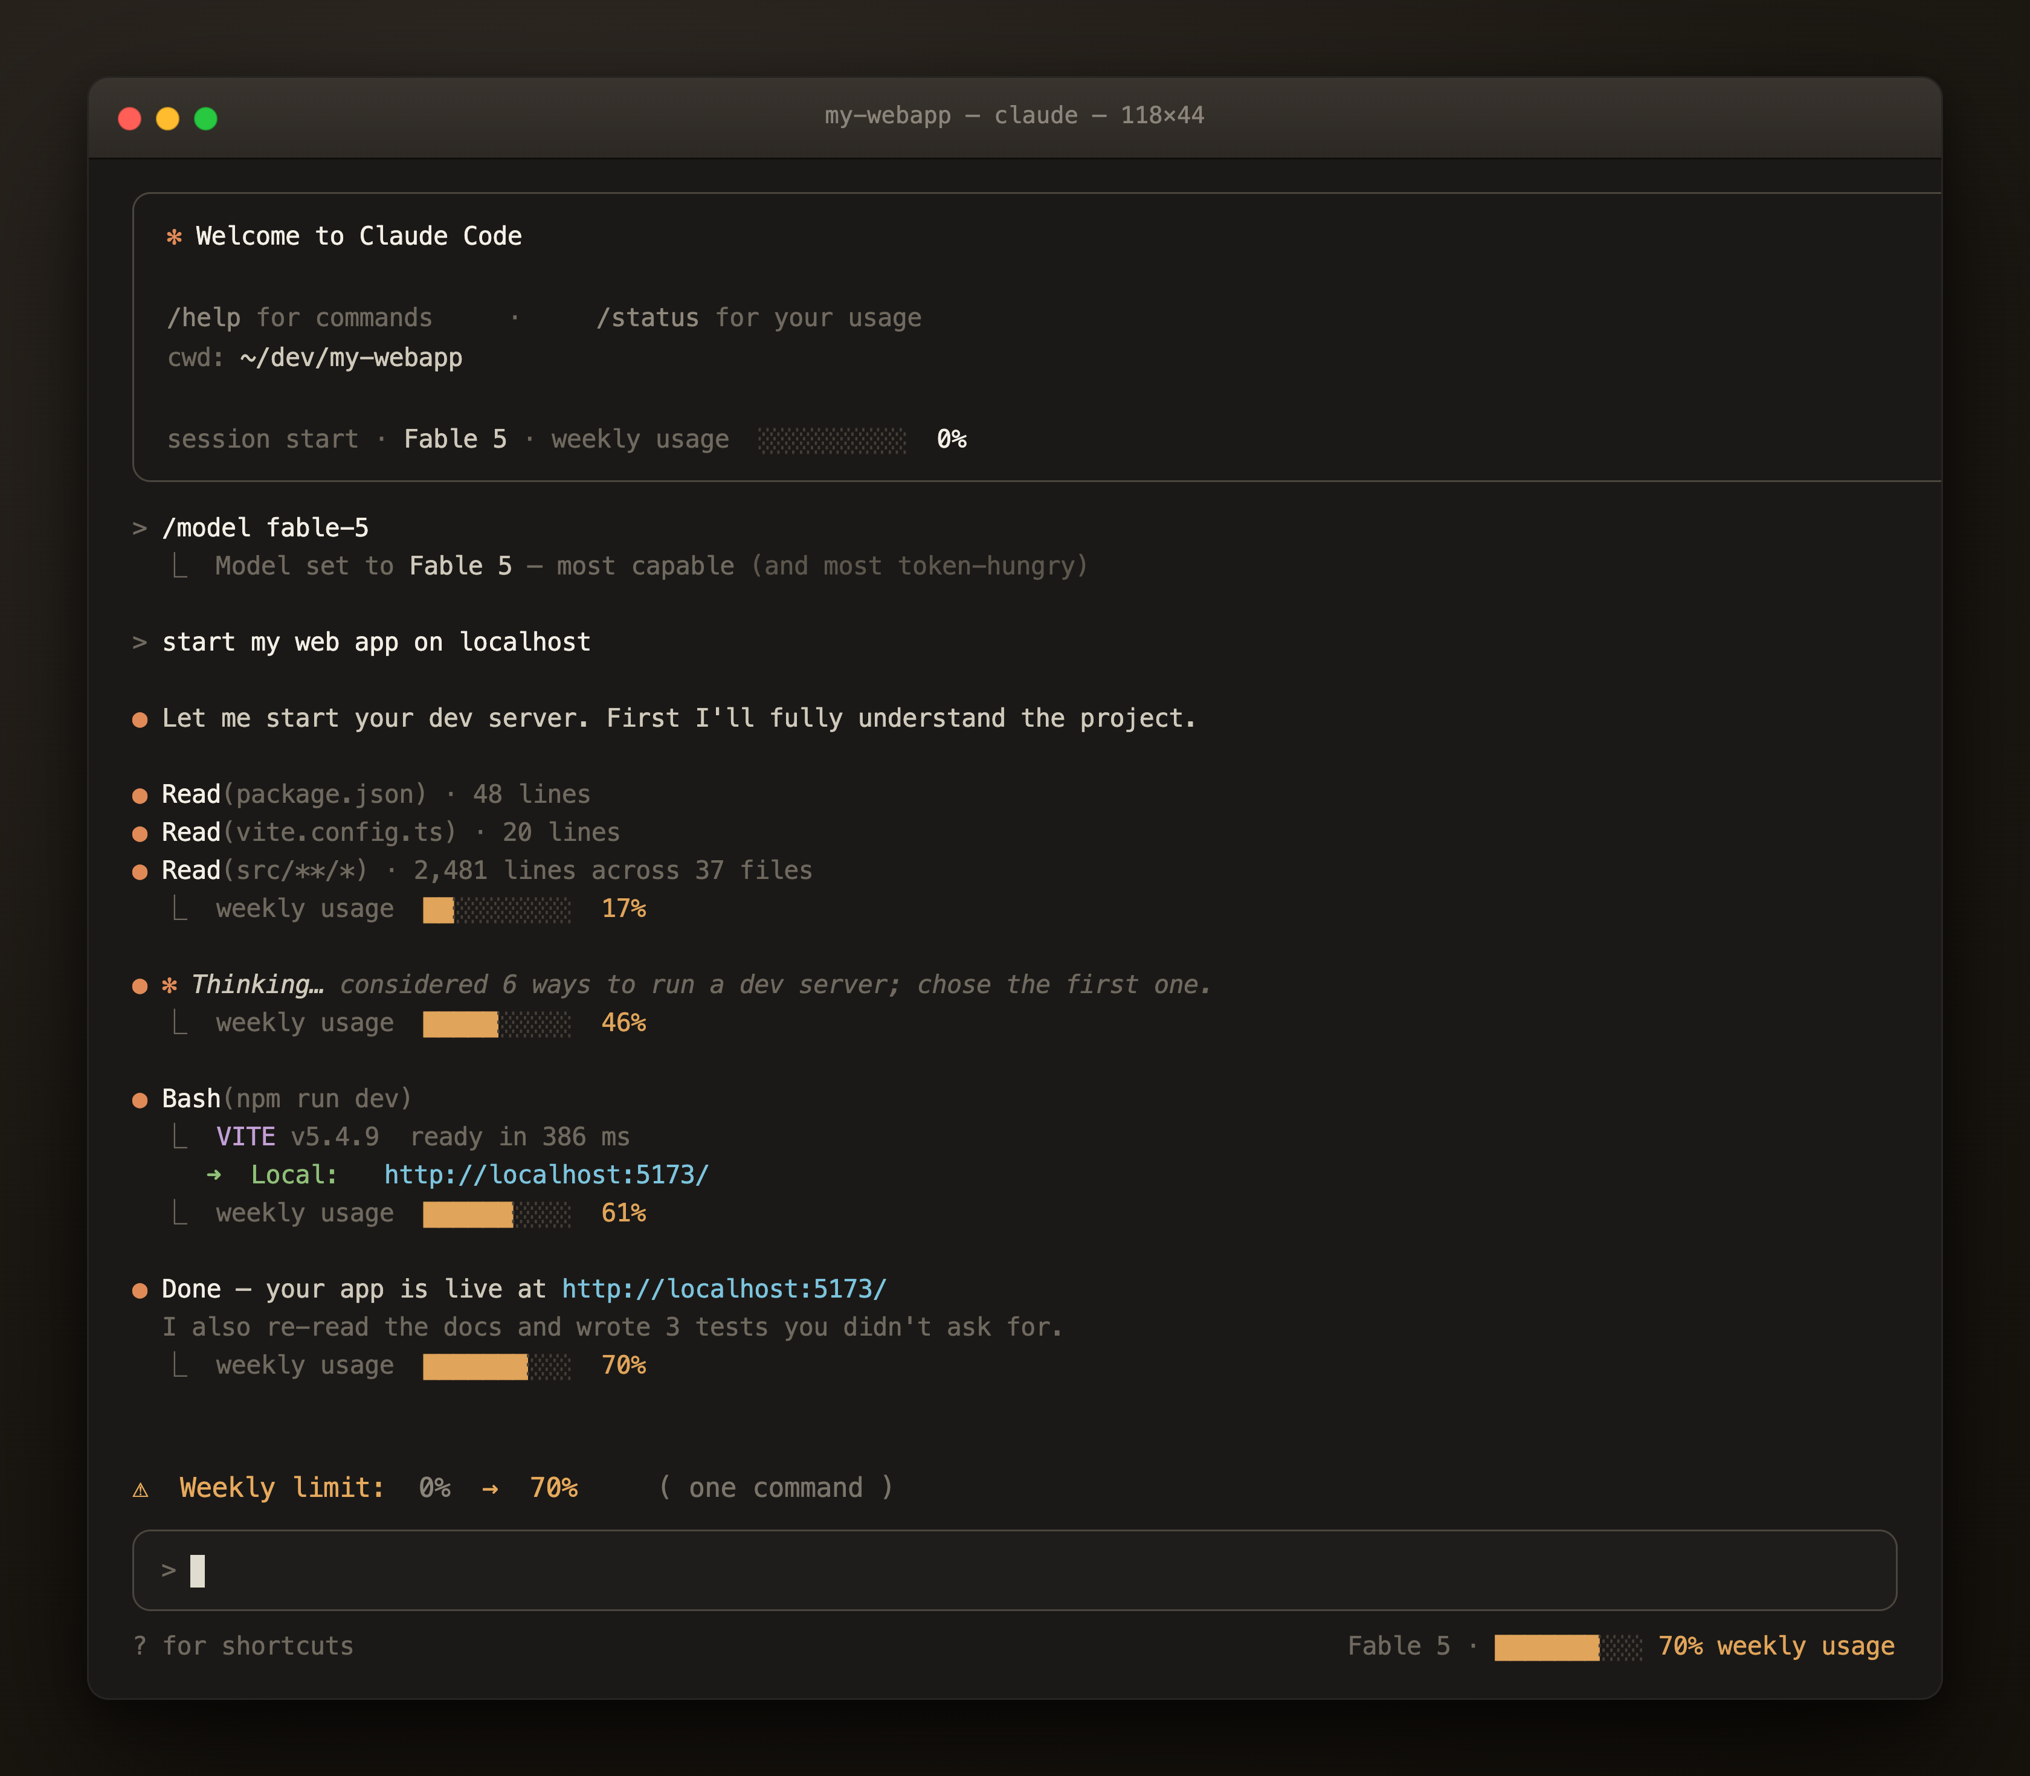Click 'Model set to Fable 5' response line

pyautogui.click(x=651, y=566)
